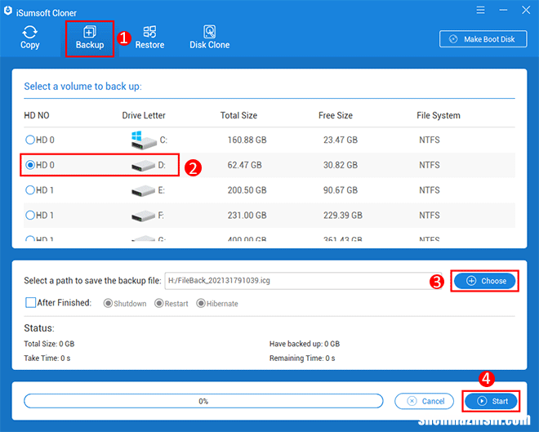Image resolution: width=539 pixels, height=432 pixels.
Task: Close the iSumsoft Cloner window
Action: click(x=526, y=10)
